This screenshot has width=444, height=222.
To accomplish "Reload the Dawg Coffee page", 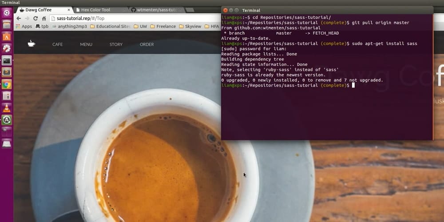I will pos(36,18).
